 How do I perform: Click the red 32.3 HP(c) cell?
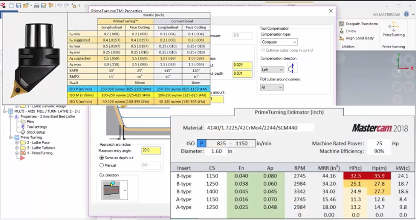(x=355, y=176)
